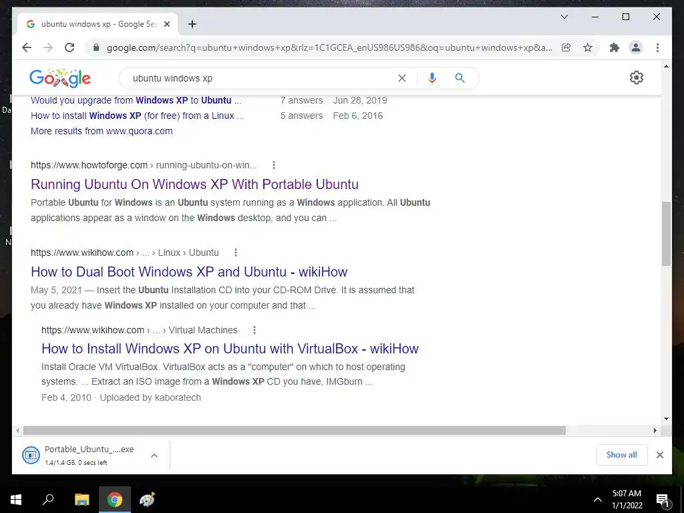Click the horizontal scrollbar thumb

pyautogui.click(x=295, y=431)
